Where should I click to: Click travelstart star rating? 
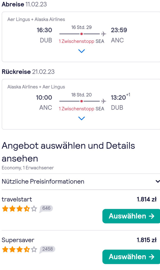click(x=19, y=209)
